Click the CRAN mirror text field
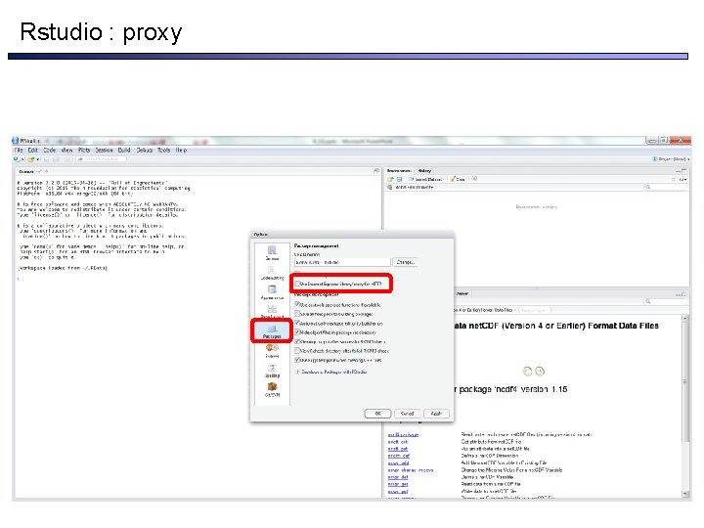The image size is (704, 528). [x=342, y=262]
